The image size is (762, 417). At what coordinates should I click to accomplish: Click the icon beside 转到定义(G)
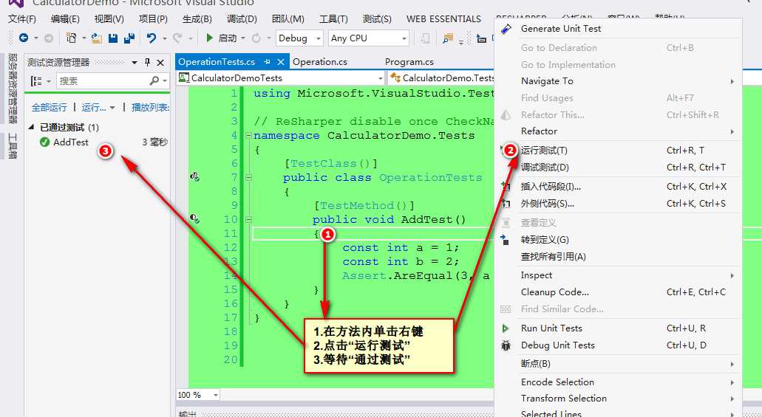click(506, 239)
